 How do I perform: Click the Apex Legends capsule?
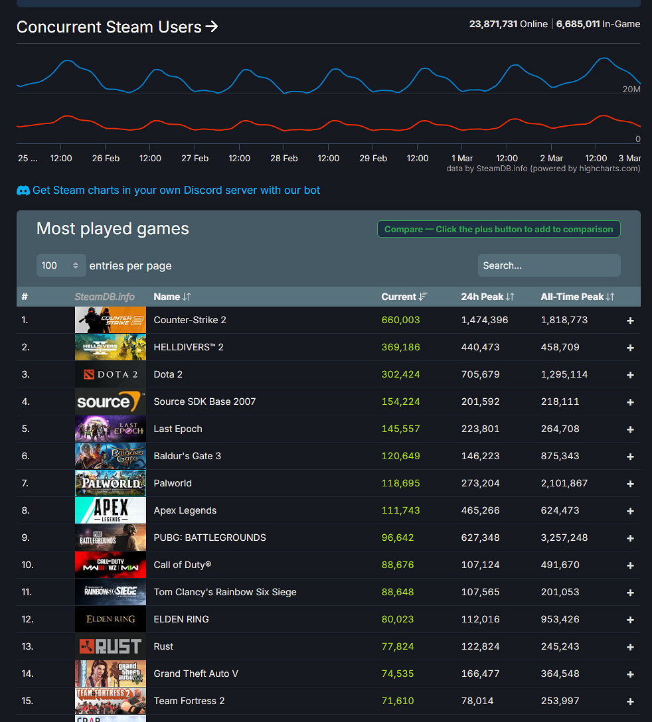coord(110,510)
